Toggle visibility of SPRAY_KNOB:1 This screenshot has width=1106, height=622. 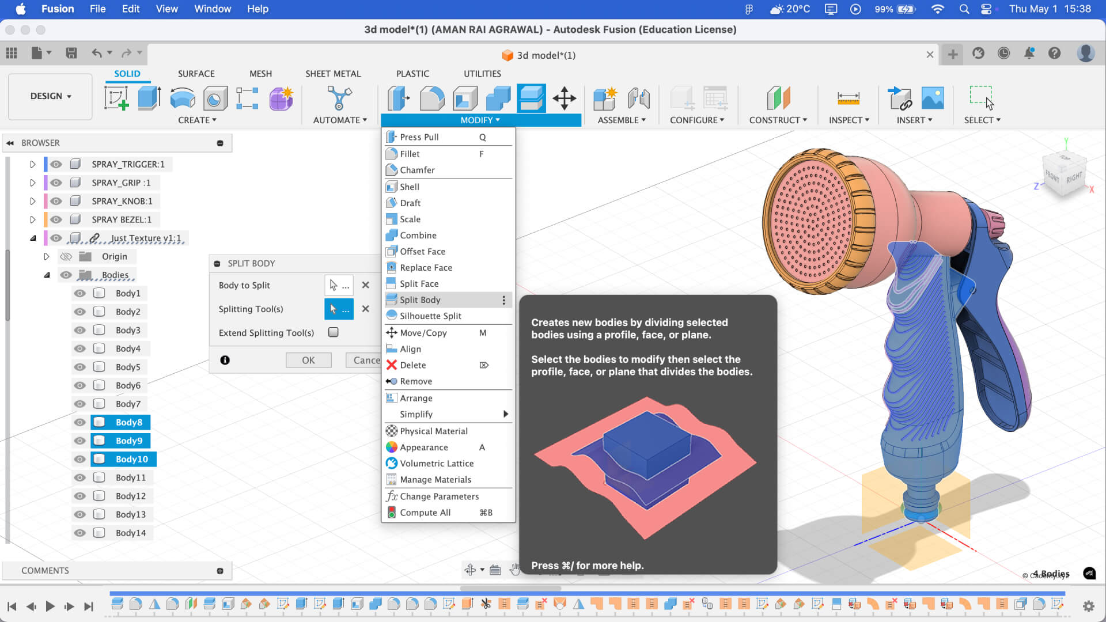(x=56, y=201)
